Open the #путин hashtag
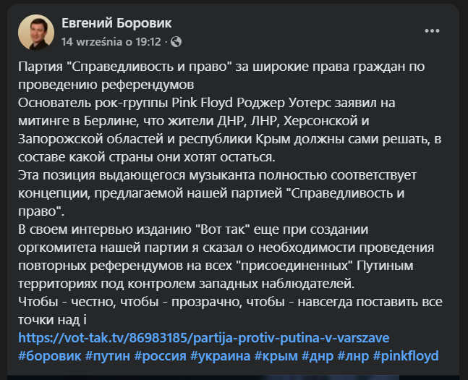The height and width of the screenshot is (380, 468). coord(108,356)
